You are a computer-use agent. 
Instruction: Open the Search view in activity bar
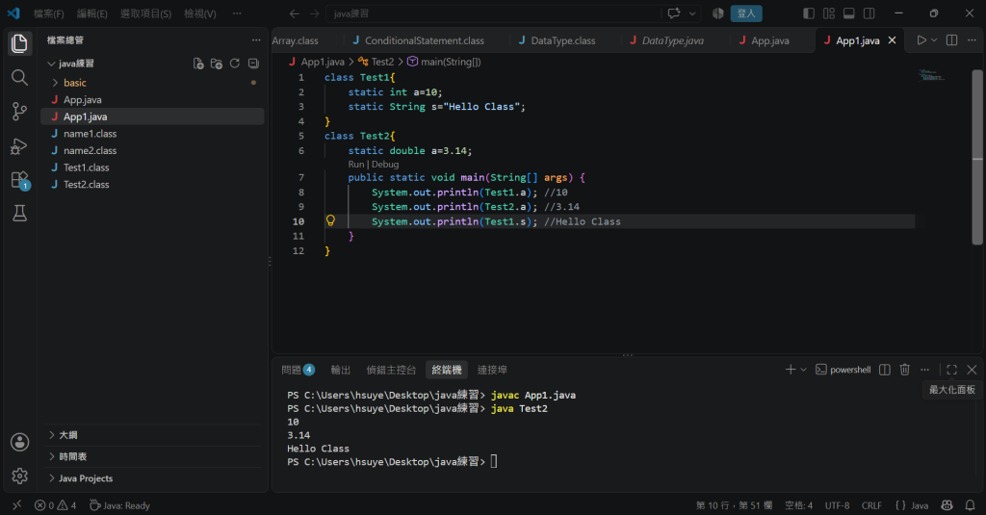tap(19, 77)
